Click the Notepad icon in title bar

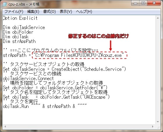click(5, 4)
